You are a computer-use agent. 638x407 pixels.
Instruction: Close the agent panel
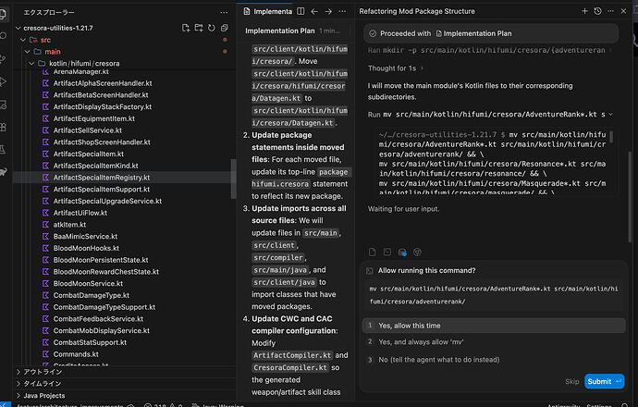(623, 11)
